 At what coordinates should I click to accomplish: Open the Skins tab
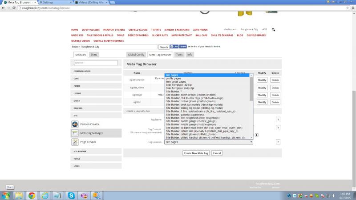pyautogui.click(x=94, y=55)
